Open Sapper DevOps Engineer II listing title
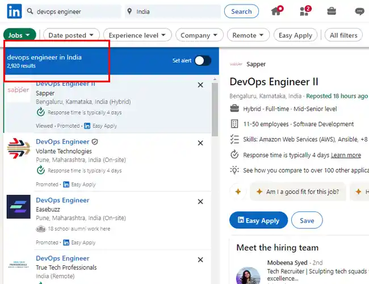The width and height of the screenshot is (369, 284). pos(65,84)
